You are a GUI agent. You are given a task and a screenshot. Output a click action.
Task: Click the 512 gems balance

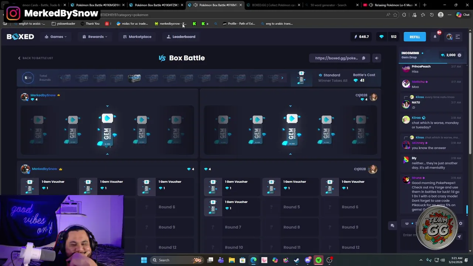tap(389, 37)
